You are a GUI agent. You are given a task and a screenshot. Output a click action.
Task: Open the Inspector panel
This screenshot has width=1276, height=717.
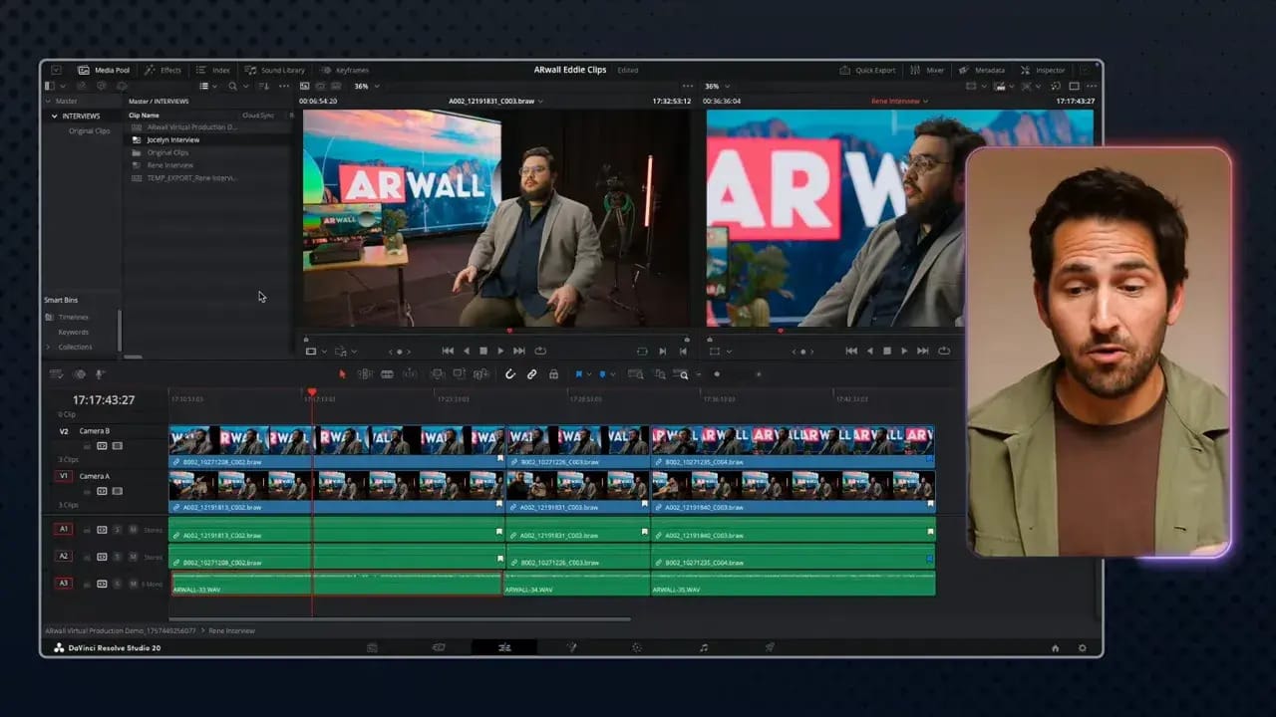click(x=1043, y=71)
